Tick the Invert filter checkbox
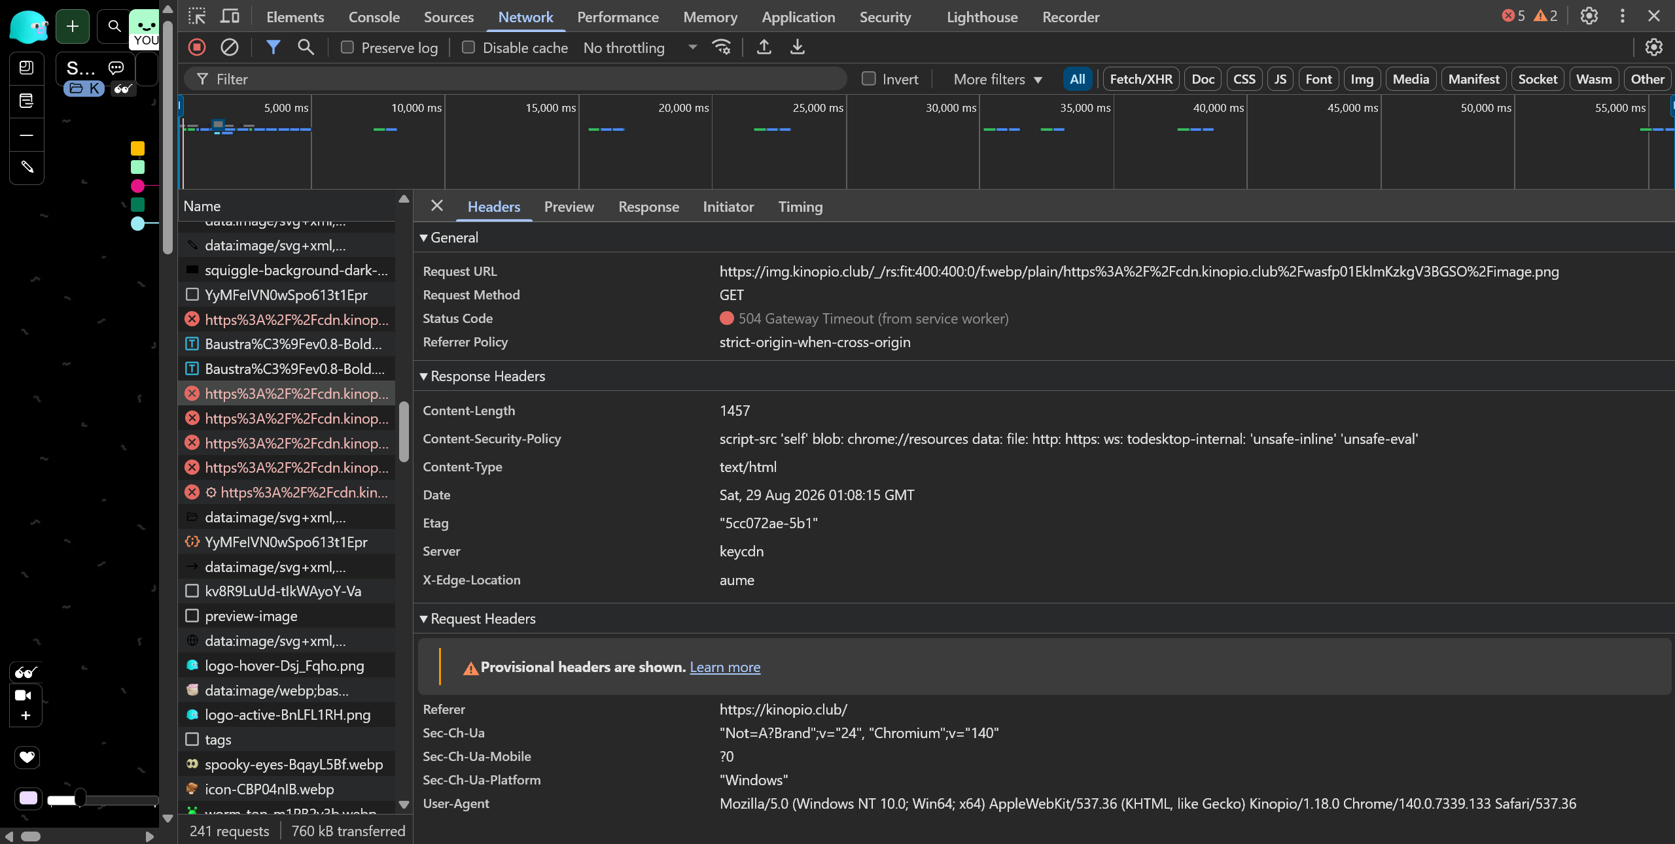 pyautogui.click(x=869, y=79)
